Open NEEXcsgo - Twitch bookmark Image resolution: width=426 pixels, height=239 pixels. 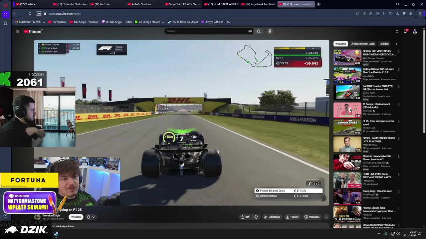coord(117,22)
